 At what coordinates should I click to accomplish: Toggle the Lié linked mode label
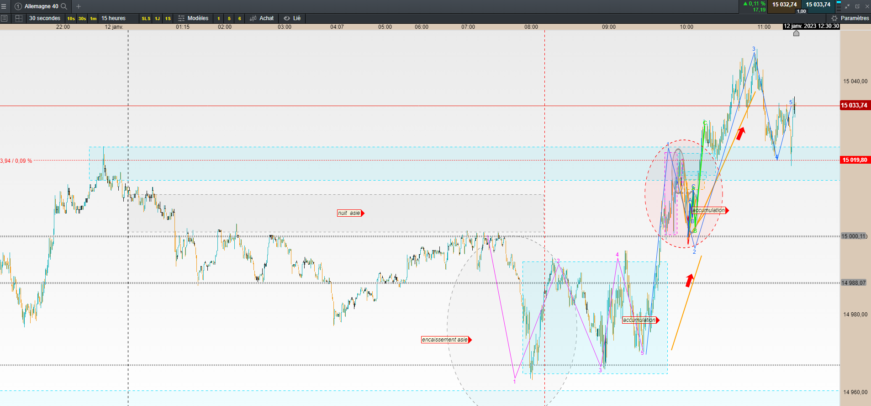(297, 18)
